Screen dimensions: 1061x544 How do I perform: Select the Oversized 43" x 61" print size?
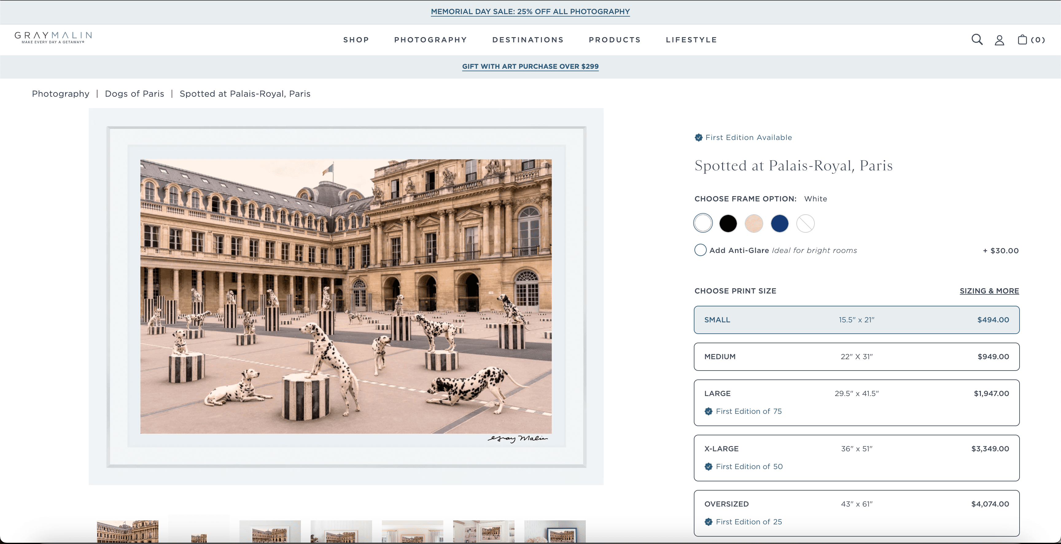(x=856, y=513)
